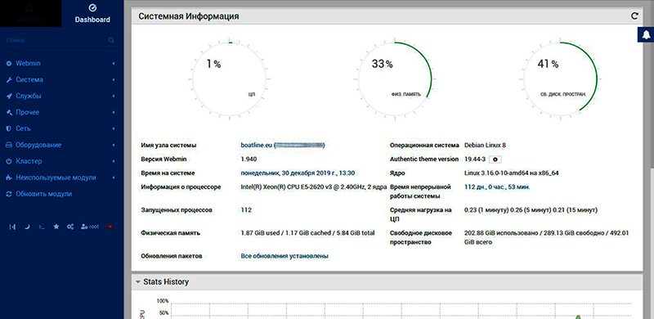This screenshot has height=319, width=654.
Task: Click the physical memory 33% gauge
Action: pyautogui.click(x=394, y=79)
